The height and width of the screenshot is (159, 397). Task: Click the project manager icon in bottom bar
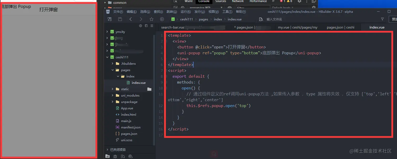click(x=107, y=156)
